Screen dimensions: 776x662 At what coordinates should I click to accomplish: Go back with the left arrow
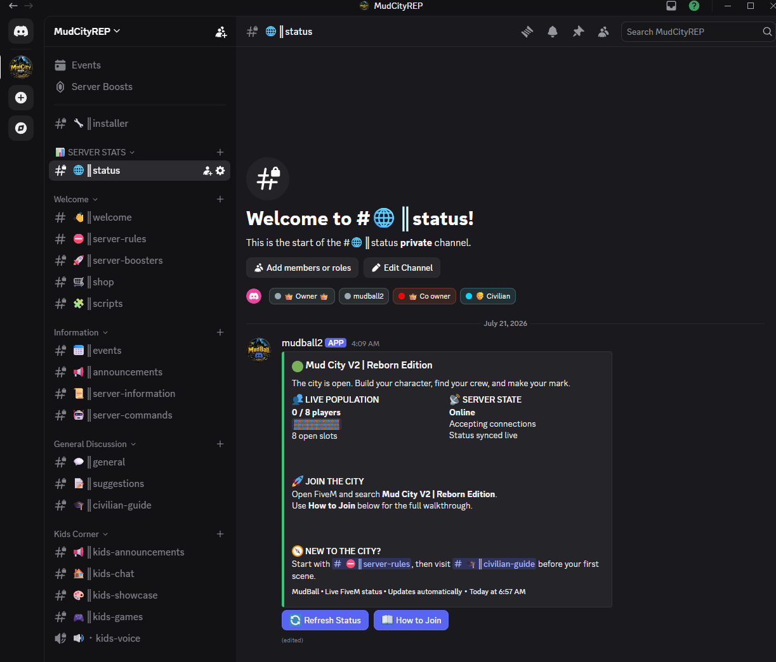click(13, 6)
